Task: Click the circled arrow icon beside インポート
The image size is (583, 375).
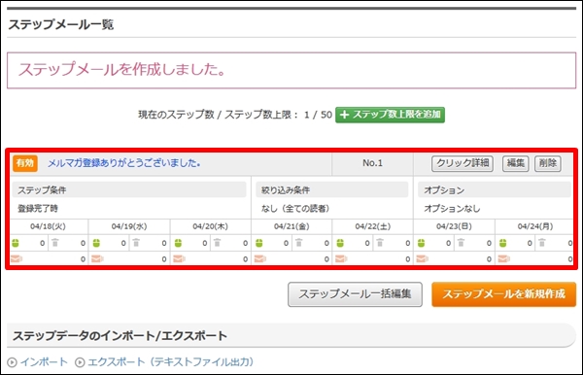Action: point(13,362)
